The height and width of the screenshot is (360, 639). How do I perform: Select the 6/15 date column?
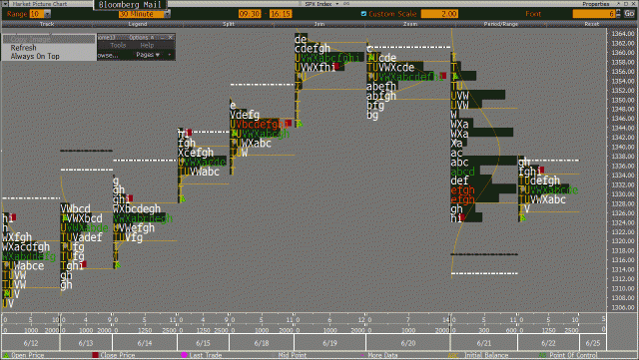203,343
